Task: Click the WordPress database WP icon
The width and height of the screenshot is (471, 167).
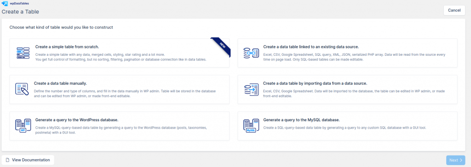Action: point(23,126)
